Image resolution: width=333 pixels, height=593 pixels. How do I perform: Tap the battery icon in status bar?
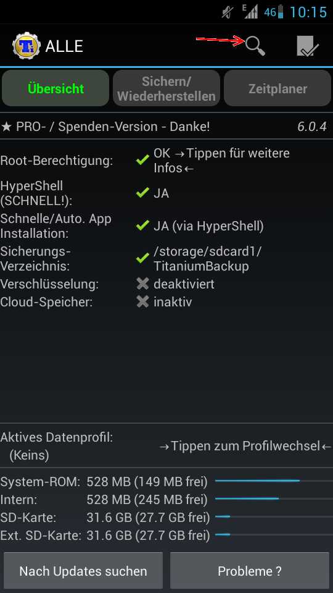(281, 12)
